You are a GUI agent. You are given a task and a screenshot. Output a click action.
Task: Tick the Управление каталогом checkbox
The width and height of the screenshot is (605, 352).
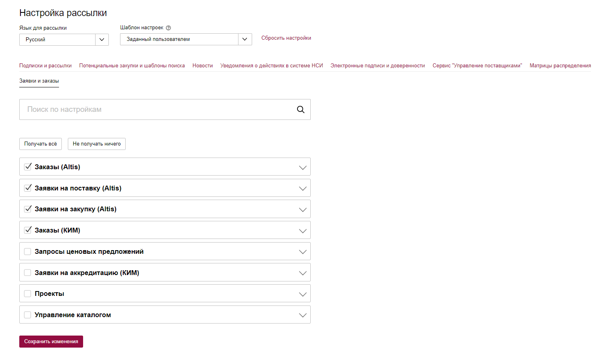click(28, 315)
